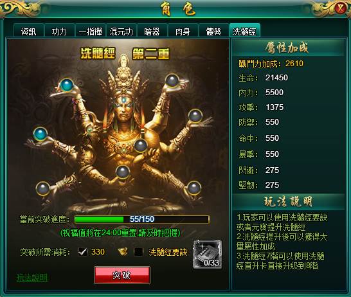Select the gray orb in the lower-right hand

[x=194, y=188]
